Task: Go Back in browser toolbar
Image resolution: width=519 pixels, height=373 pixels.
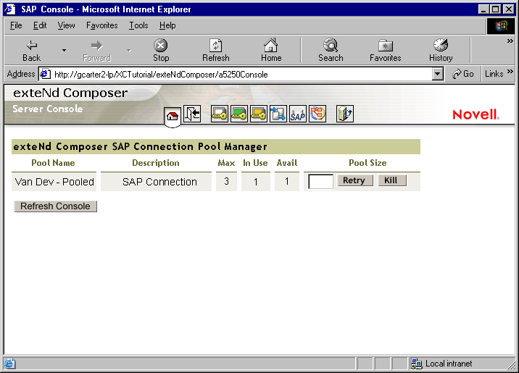Action: point(31,51)
